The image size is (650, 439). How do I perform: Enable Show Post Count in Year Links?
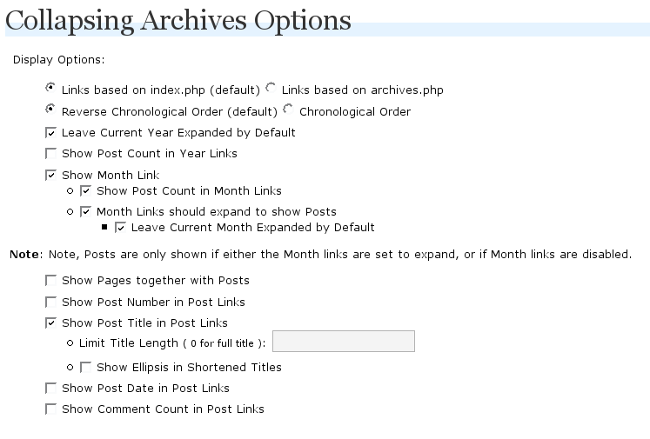pyautogui.click(x=50, y=154)
